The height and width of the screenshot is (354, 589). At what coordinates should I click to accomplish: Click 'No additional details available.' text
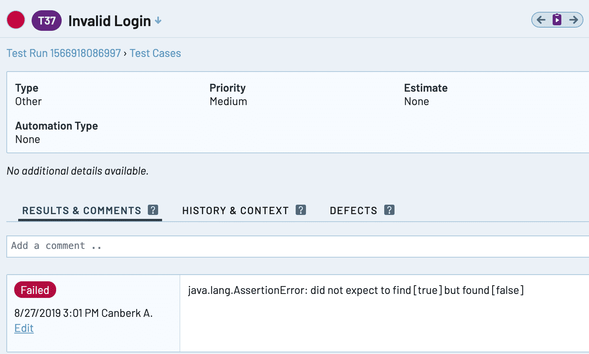(77, 171)
